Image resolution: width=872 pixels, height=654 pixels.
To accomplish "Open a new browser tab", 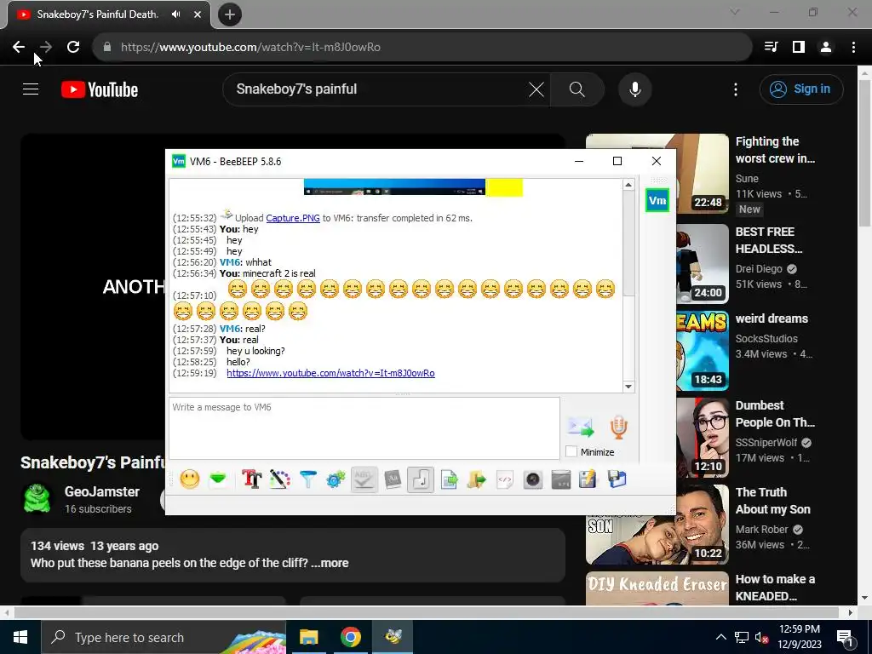I will click(230, 14).
